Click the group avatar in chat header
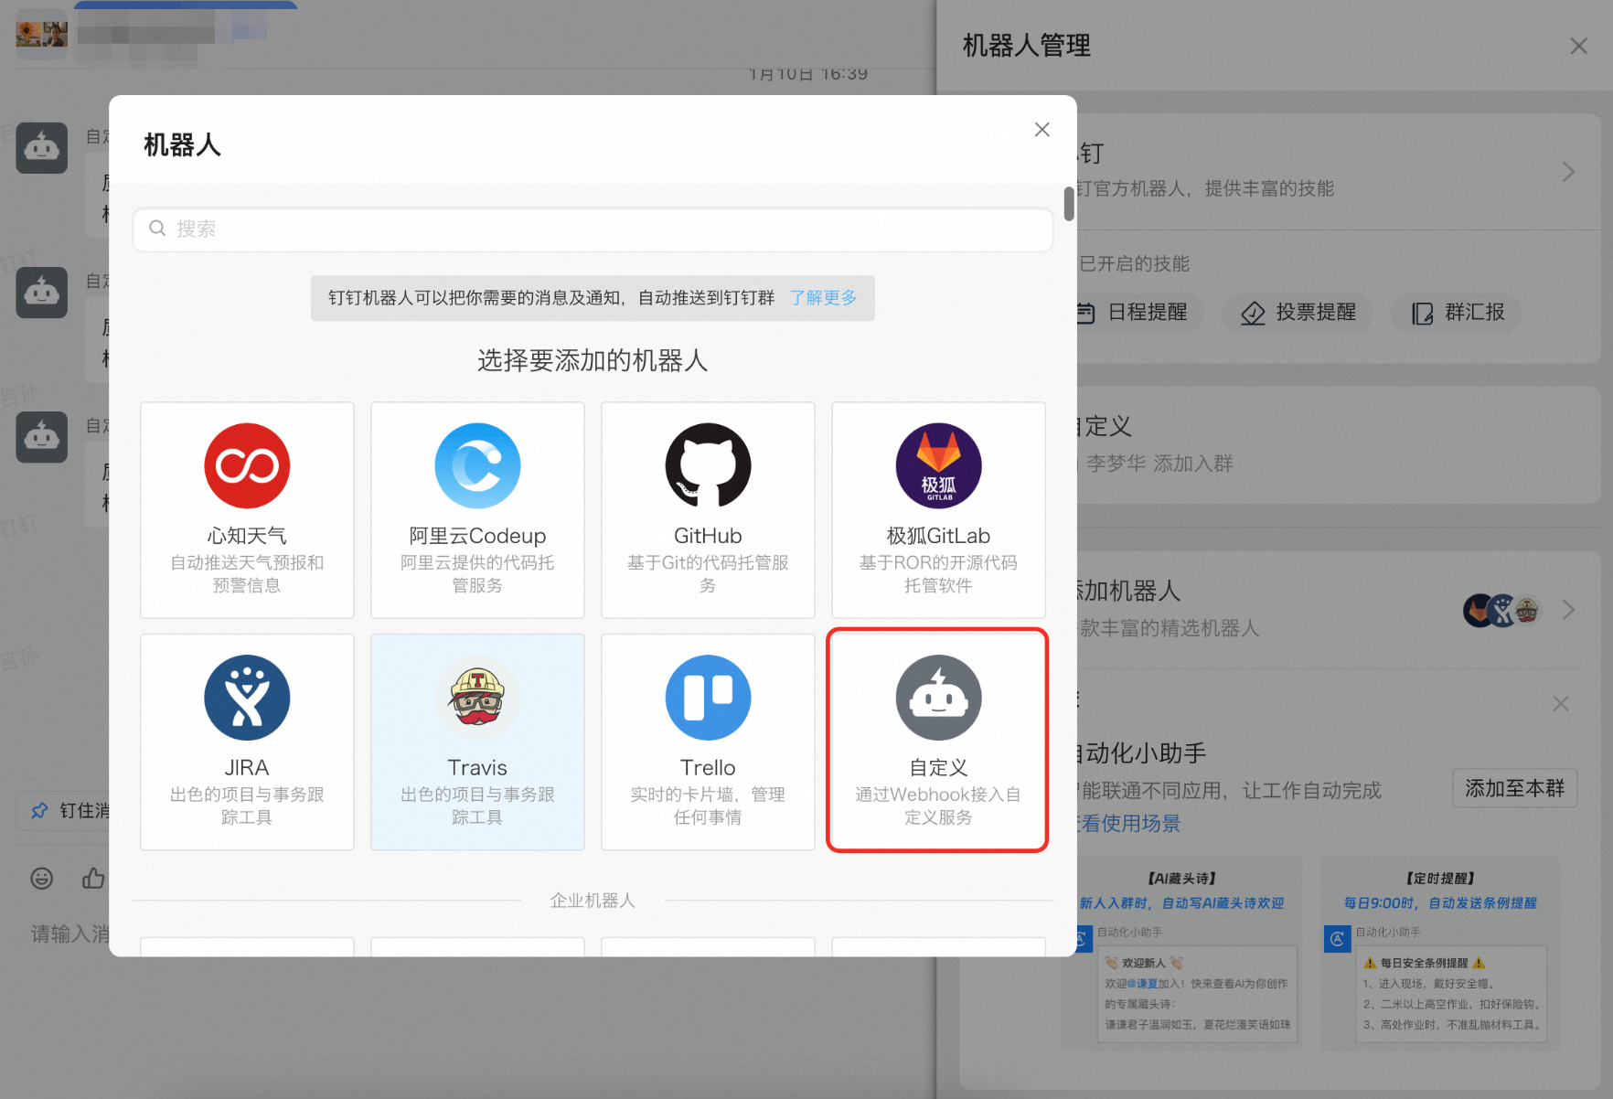The width and height of the screenshot is (1613, 1099). point(42,34)
